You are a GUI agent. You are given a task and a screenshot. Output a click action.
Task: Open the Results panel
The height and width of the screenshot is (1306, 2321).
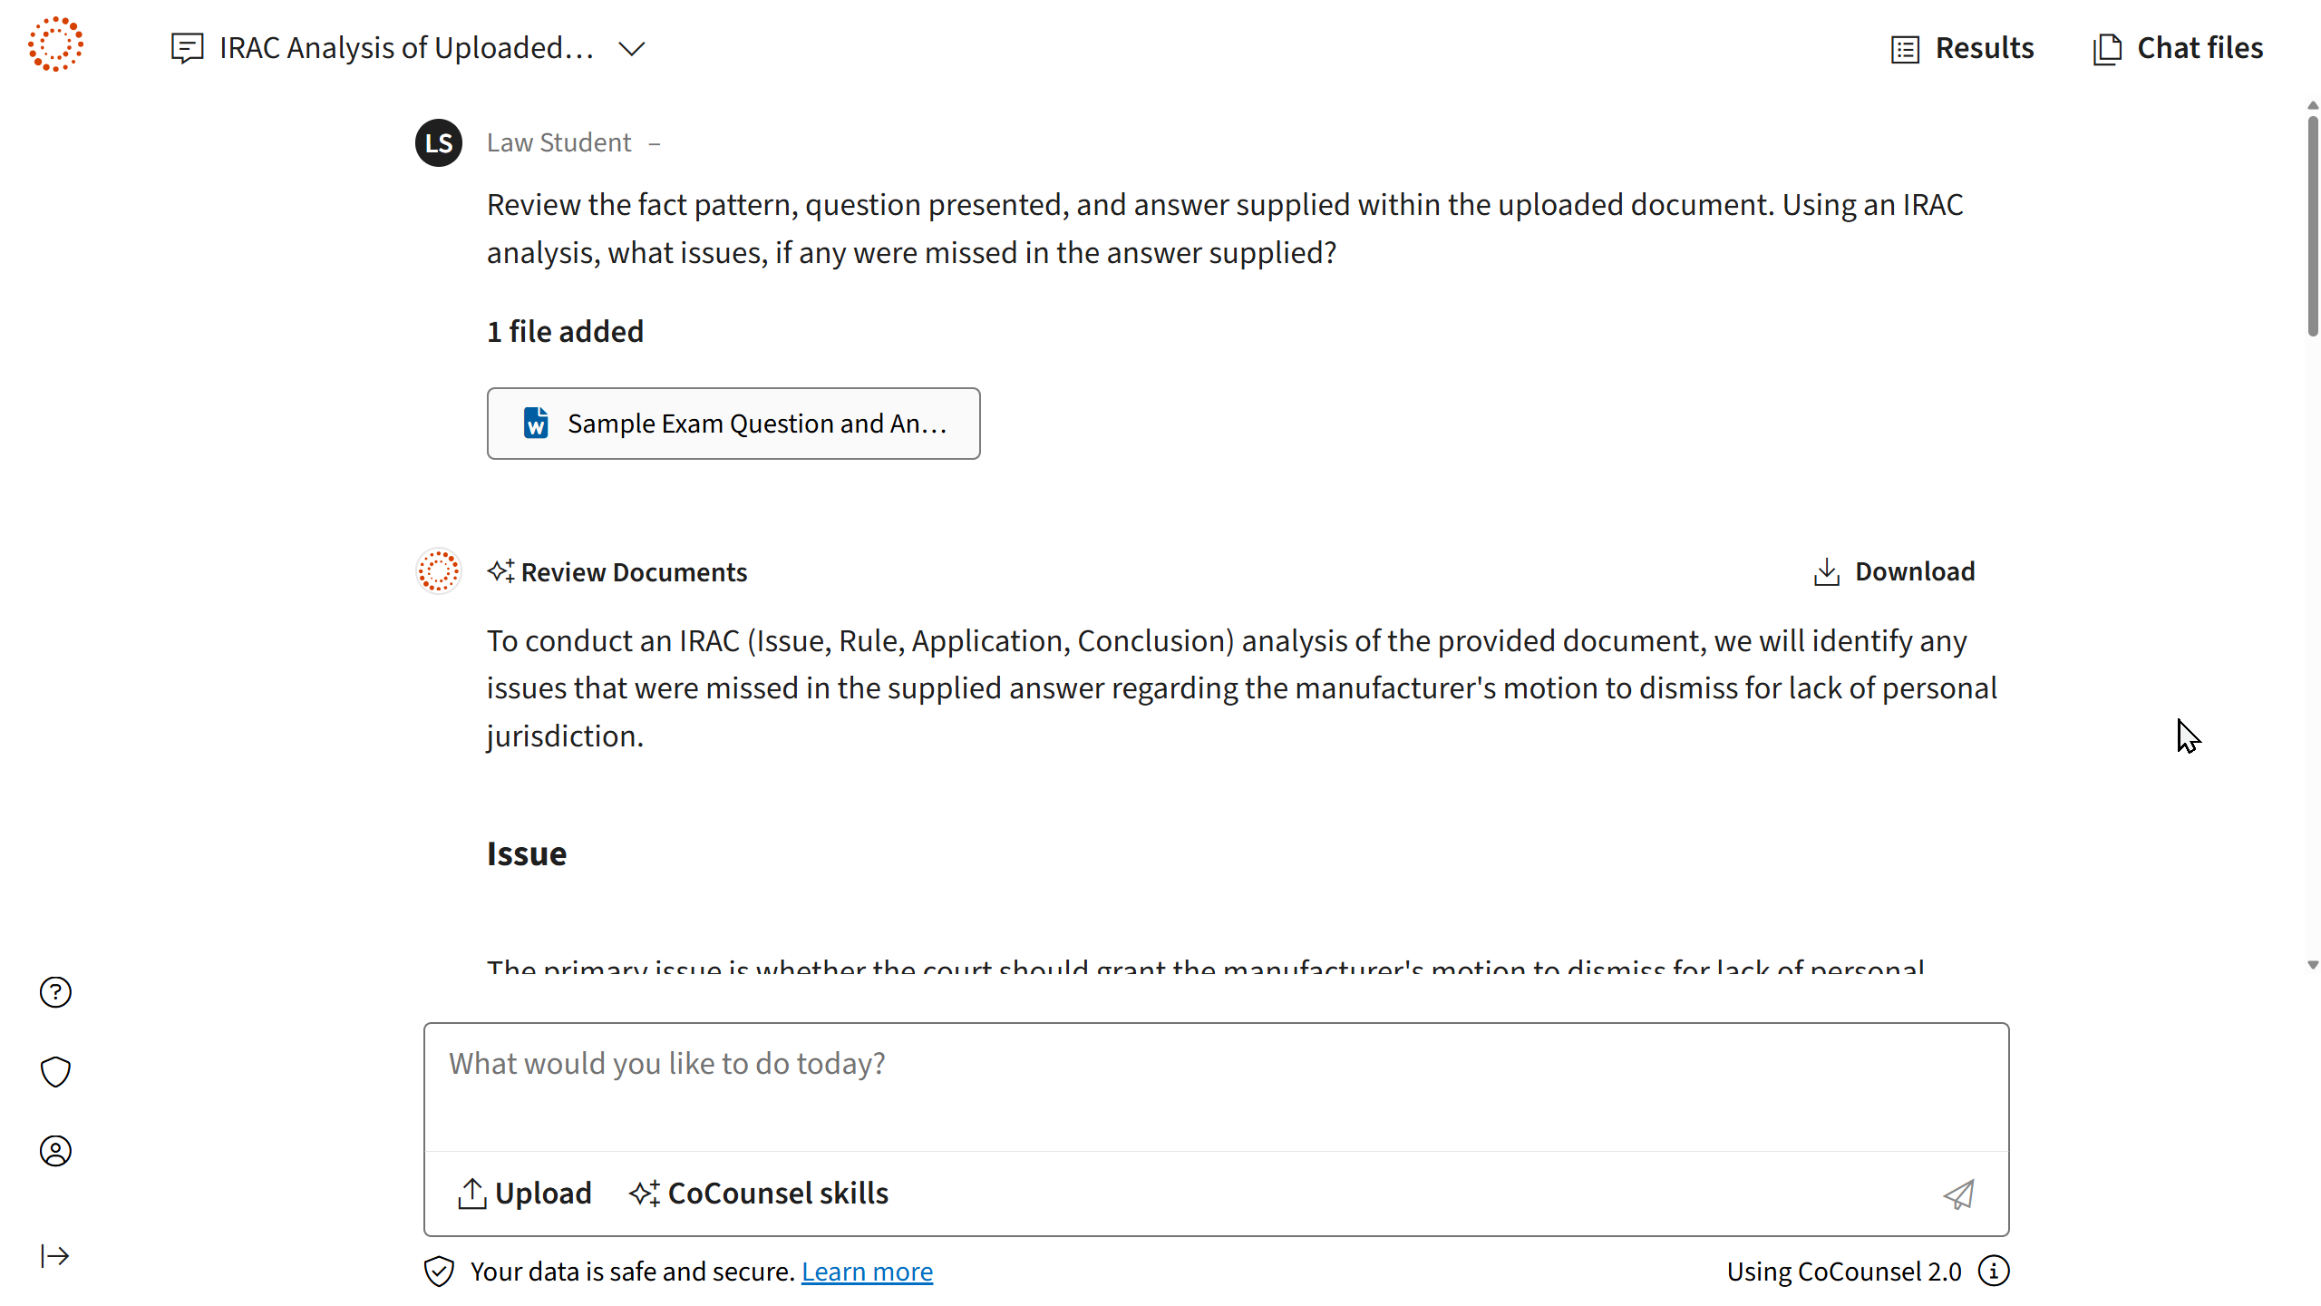pyautogui.click(x=1963, y=48)
